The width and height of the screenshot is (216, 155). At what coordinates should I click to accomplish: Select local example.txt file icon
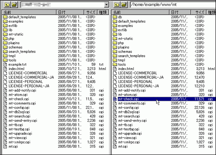click(5, 65)
